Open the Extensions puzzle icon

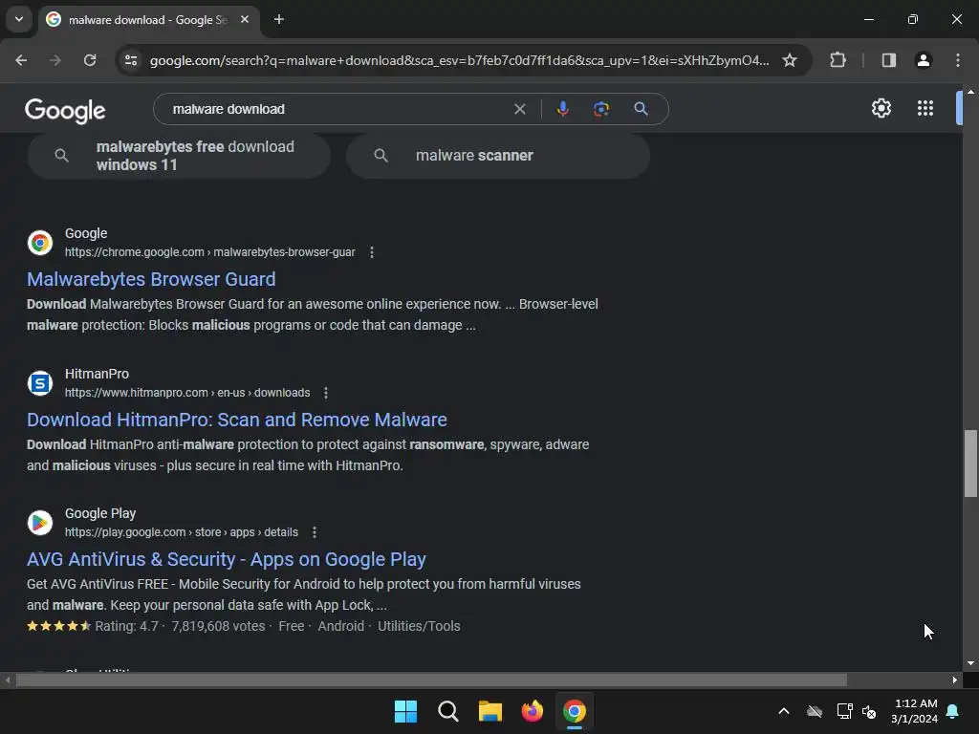[838, 60]
